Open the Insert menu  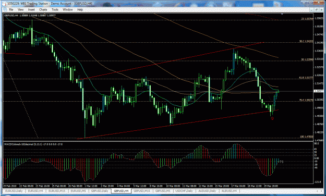[31, 9]
